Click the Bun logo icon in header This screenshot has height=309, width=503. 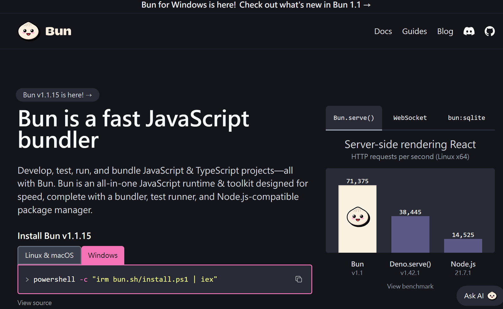coord(28,31)
